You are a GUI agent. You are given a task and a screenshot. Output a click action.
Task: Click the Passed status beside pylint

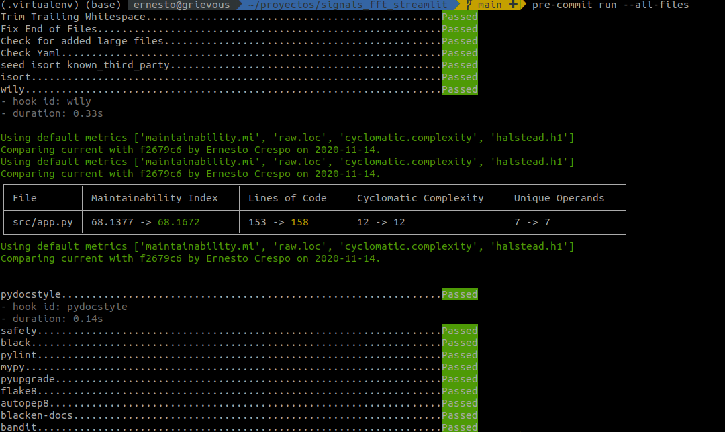pyautogui.click(x=459, y=355)
